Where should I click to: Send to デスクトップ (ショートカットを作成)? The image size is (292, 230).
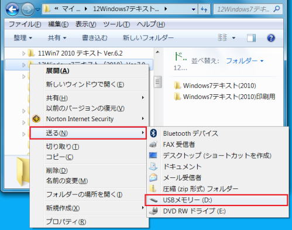point(218,156)
